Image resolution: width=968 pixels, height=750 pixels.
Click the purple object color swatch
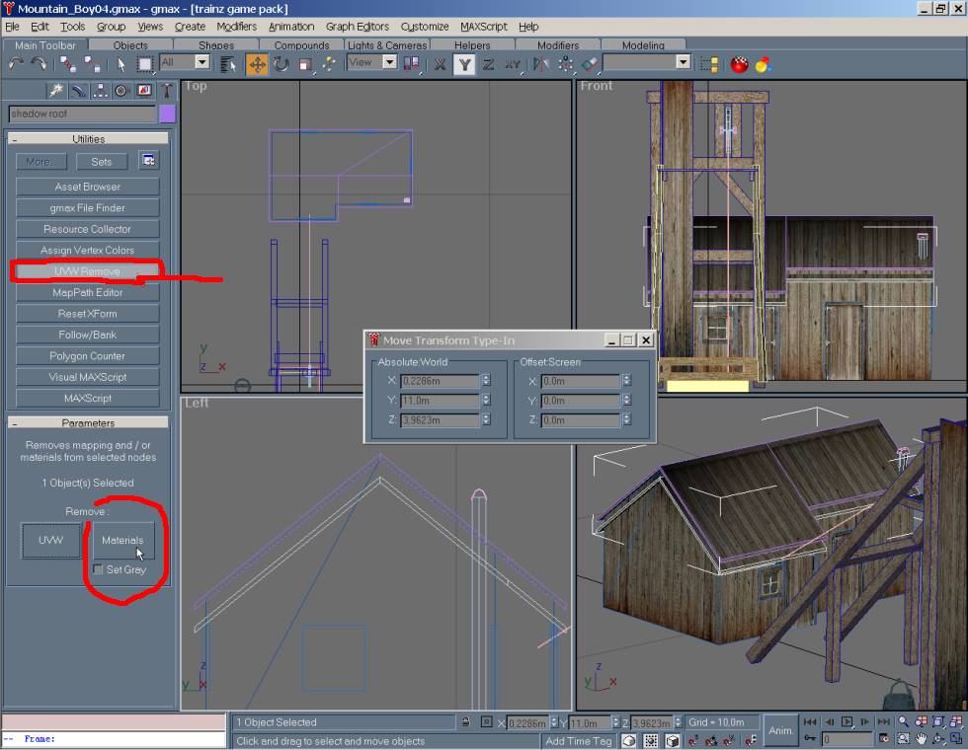pyautogui.click(x=167, y=113)
